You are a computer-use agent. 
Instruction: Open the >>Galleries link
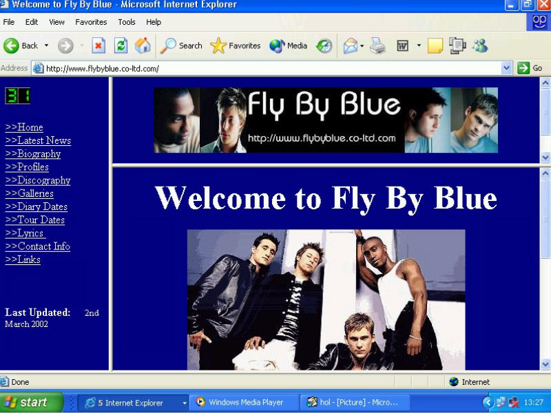tap(30, 193)
